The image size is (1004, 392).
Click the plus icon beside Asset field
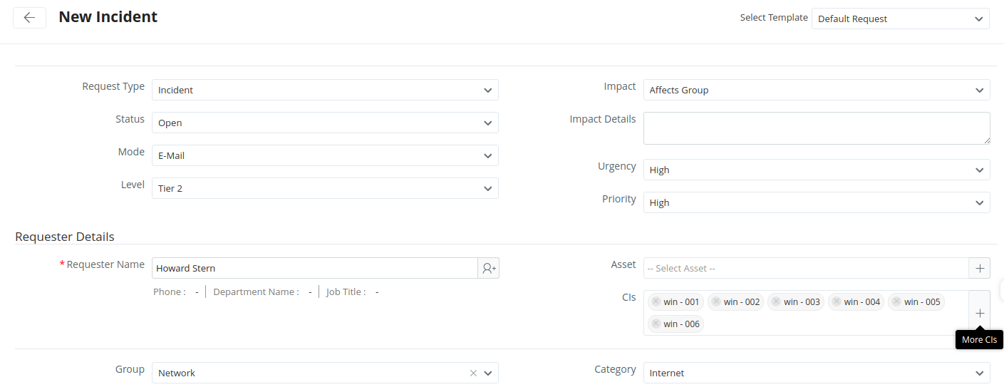[980, 268]
